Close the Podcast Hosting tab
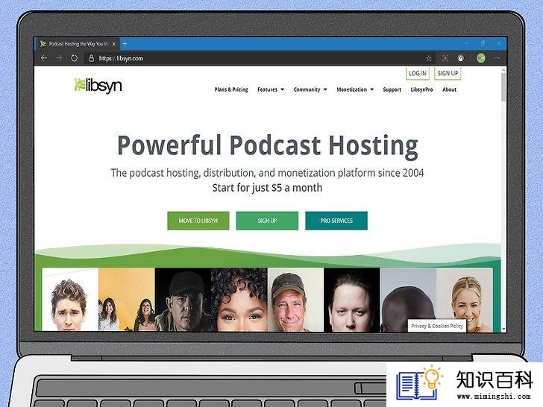Screen dimensions: 543x407 [114, 44]
